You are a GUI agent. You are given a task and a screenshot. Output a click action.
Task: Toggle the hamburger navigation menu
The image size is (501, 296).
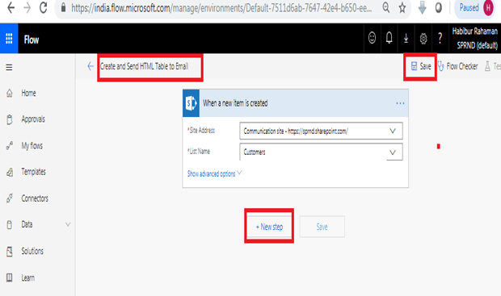(x=9, y=67)
